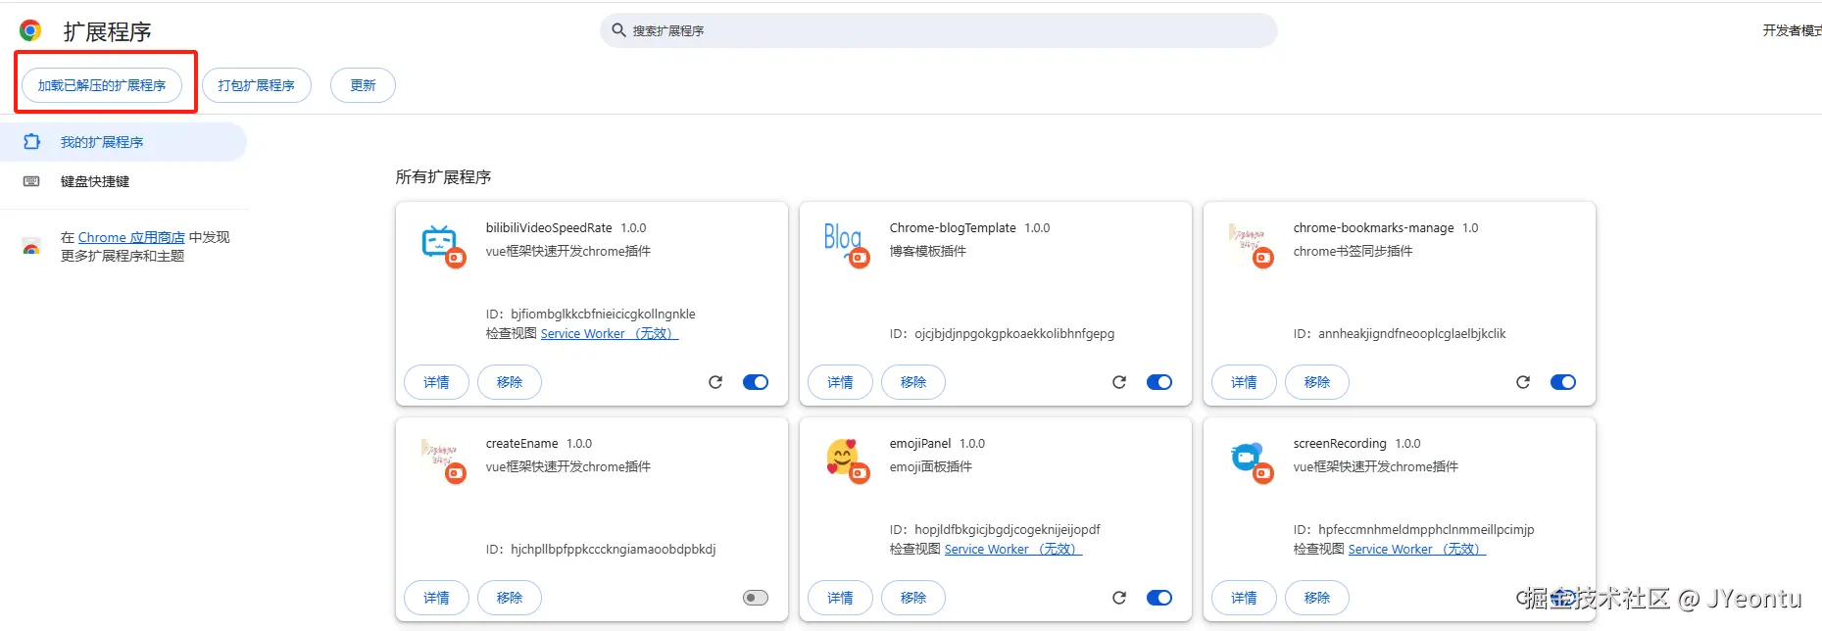Click 移除 for bilibiliVideoSpeedRate
1822x631 pixels.
point(510,382)
